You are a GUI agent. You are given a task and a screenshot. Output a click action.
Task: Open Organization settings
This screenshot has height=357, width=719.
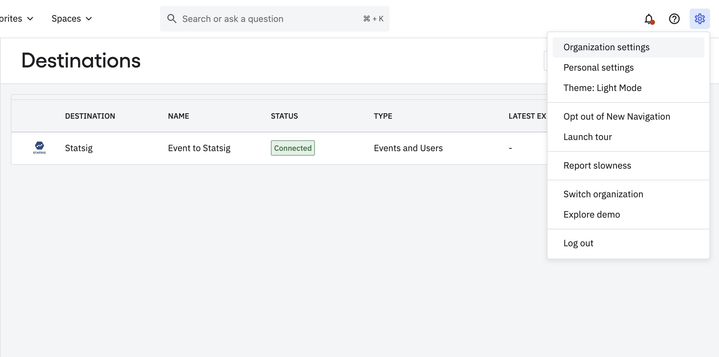pyautogui.click(x=606, y=47)
